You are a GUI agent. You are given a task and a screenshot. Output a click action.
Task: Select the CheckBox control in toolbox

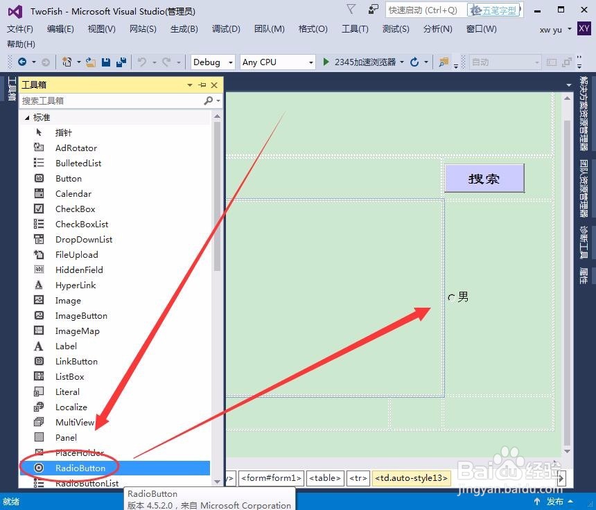[114, 209]
